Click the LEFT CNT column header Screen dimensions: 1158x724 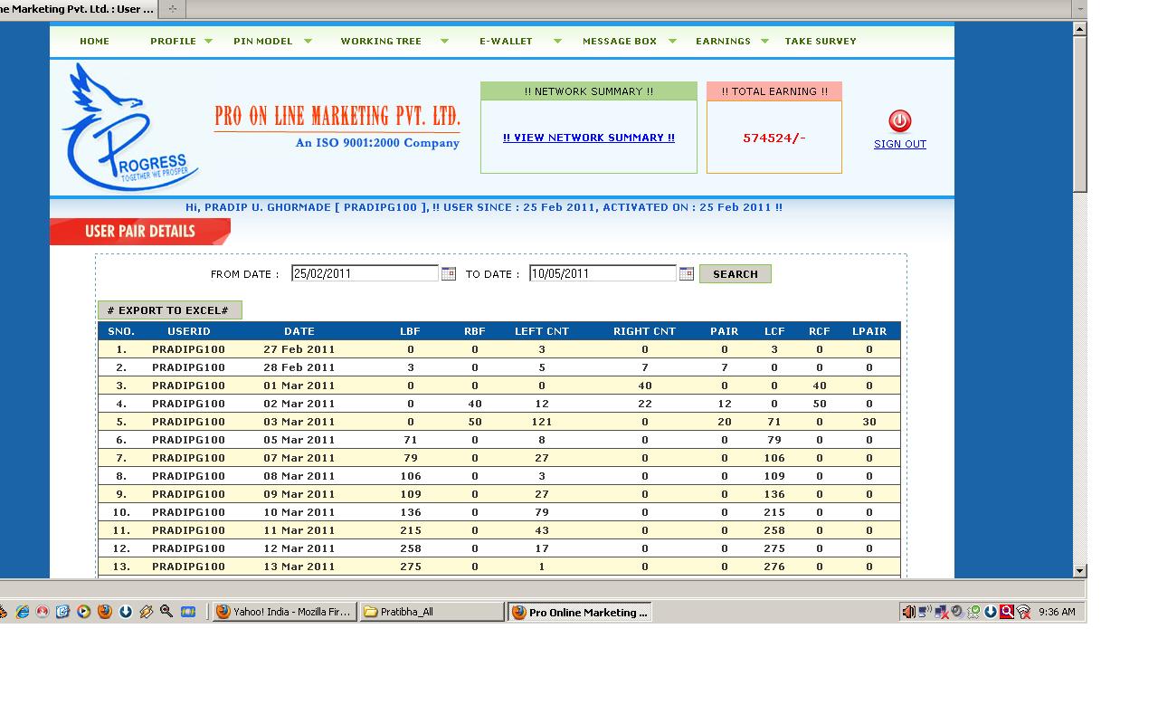coord(542,331)
